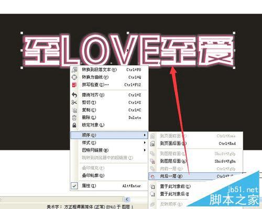Select 撤消对齐 undo entry
The image size is (262, 209).
coord(110,95)
